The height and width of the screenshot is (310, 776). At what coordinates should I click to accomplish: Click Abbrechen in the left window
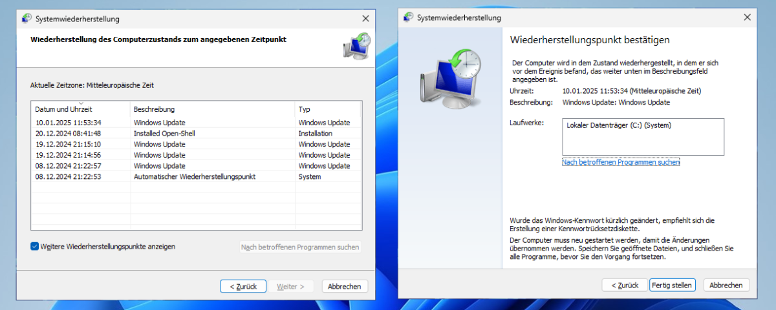[344, 286]
